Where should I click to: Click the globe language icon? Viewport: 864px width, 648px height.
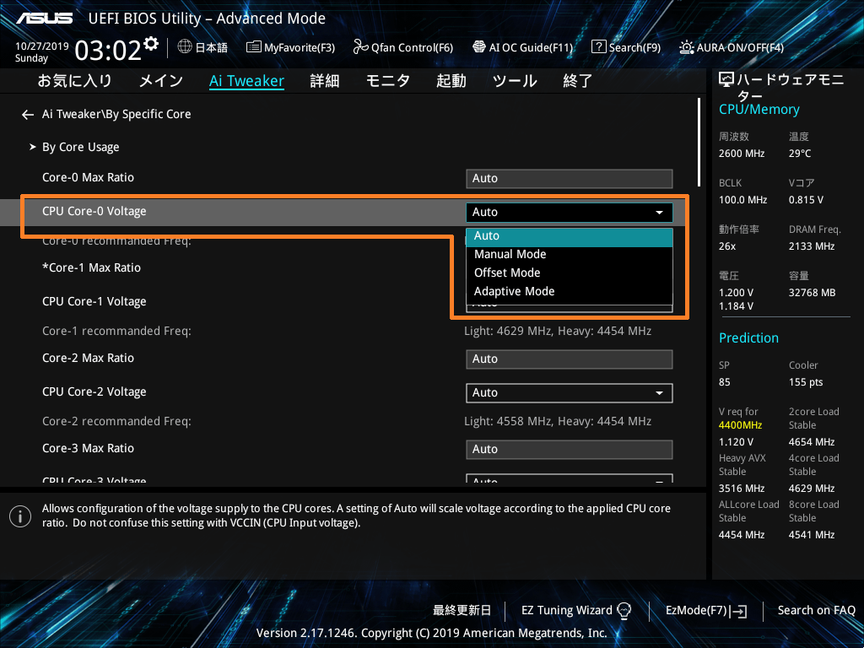(x=185, y=47)
